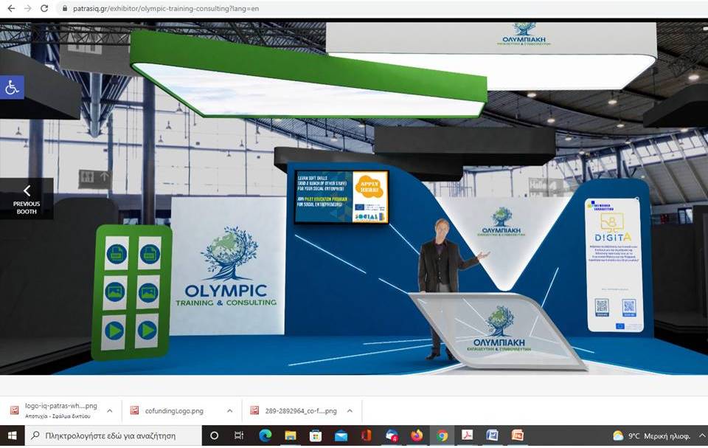Click the left QR code on DIGITA poster

602,307
